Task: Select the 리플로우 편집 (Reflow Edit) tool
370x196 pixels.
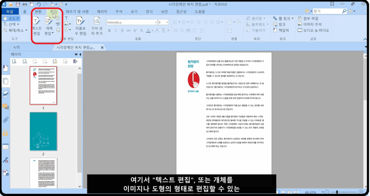Action: (81, 26)
